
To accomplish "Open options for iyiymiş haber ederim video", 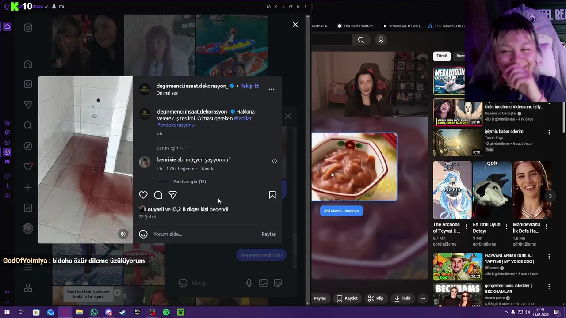I will [x=549, y=132].
